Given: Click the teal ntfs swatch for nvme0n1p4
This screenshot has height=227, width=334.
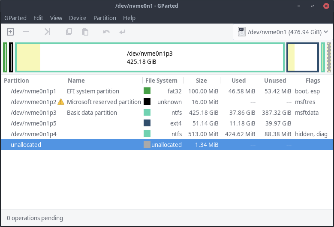Looking at the screenshot, I should pyautogui.click(x=147, y=134).
